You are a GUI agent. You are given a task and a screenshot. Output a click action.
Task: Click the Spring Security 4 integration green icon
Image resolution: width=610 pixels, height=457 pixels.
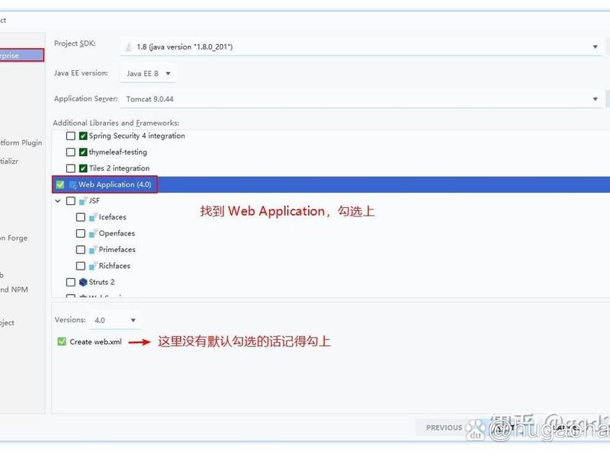click(83, 136)
